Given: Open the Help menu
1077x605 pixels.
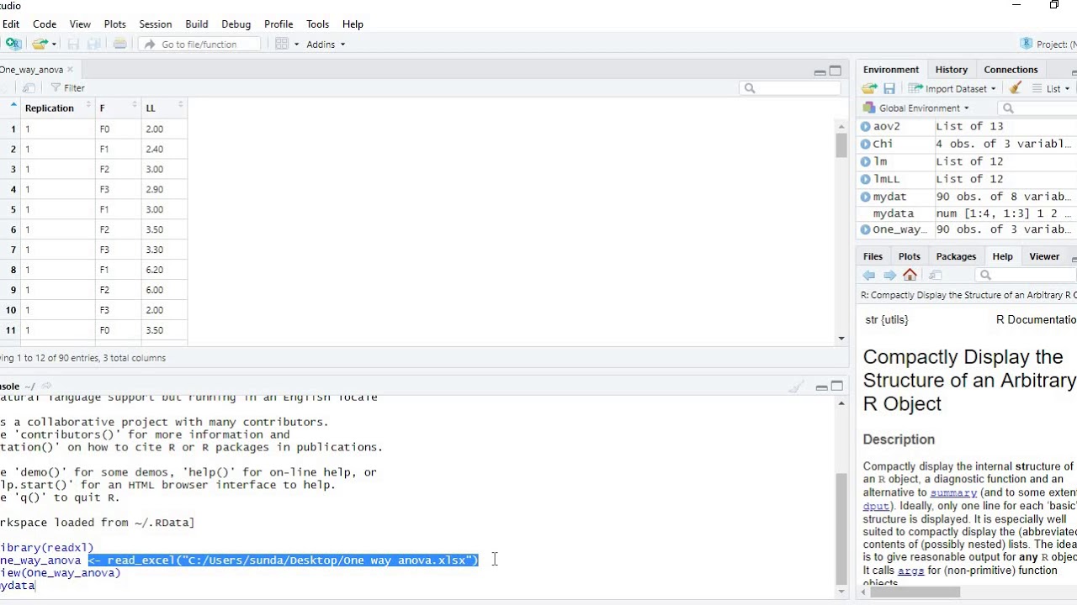Looking at the screenshot, I should coord(353,24).
